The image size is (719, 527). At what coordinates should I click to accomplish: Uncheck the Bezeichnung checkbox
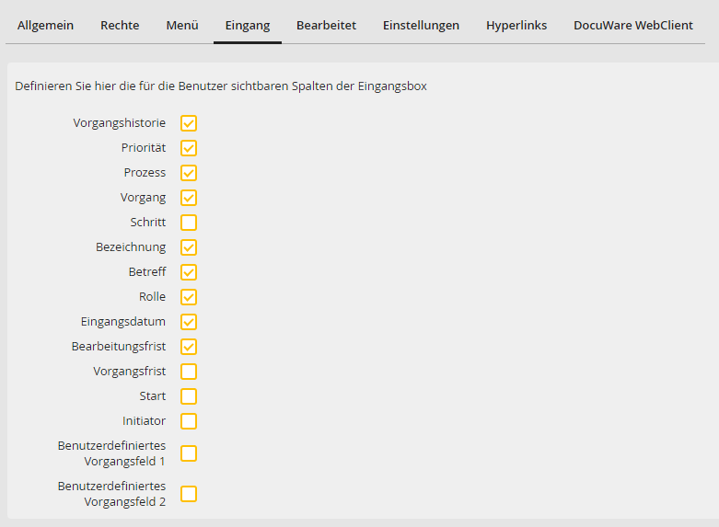click(x=189, y=247)
